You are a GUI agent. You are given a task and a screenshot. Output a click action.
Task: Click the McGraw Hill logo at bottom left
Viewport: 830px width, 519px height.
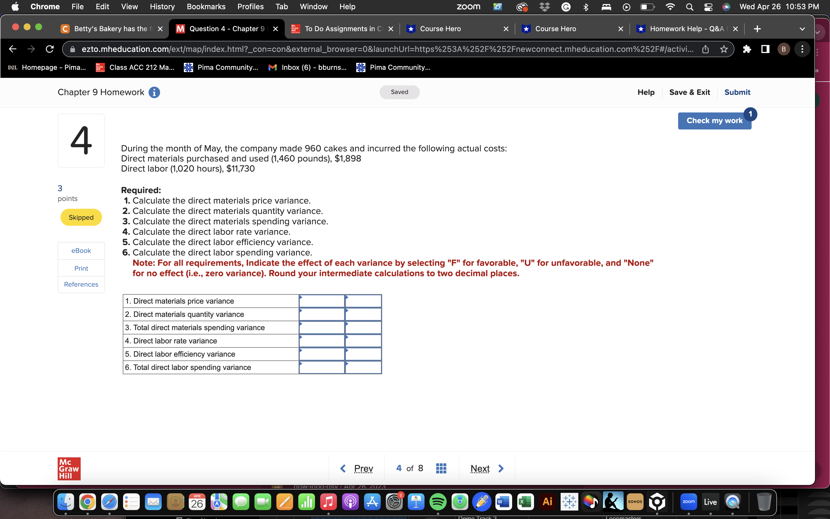click(x=69, y=468)
